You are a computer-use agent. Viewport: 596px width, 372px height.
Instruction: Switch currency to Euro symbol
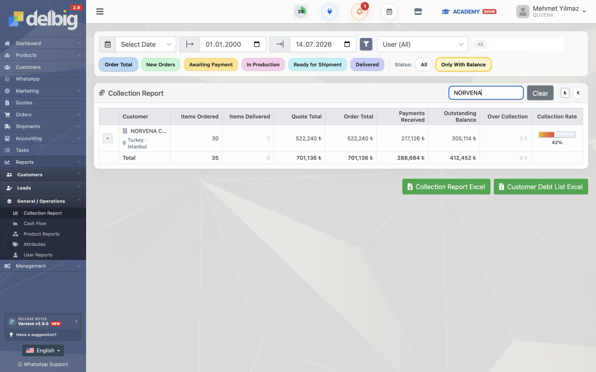pos(578,93)
